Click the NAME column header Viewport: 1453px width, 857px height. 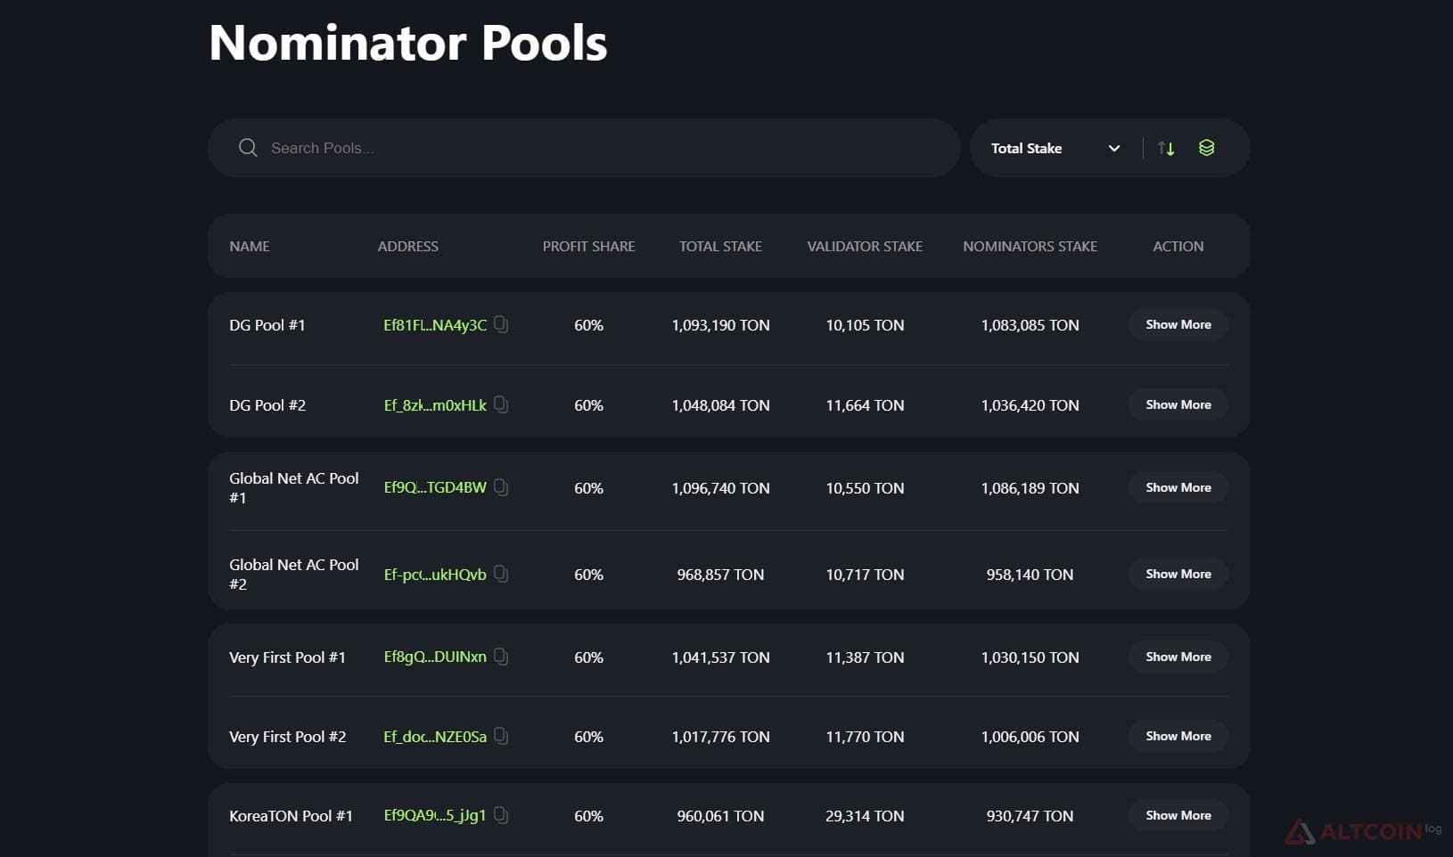(250, 246)
